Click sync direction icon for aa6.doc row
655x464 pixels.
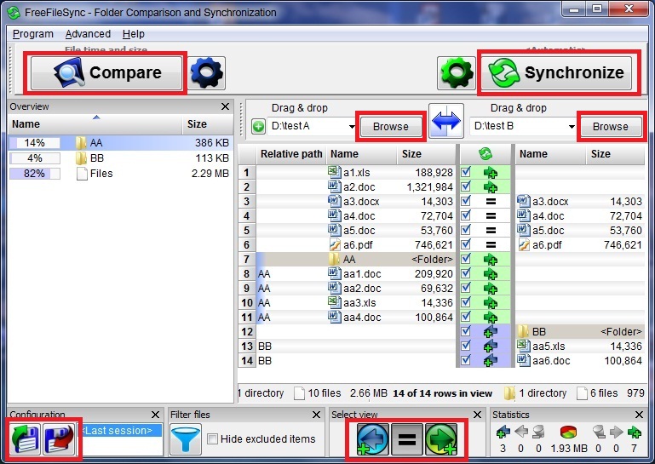point(491,360)
